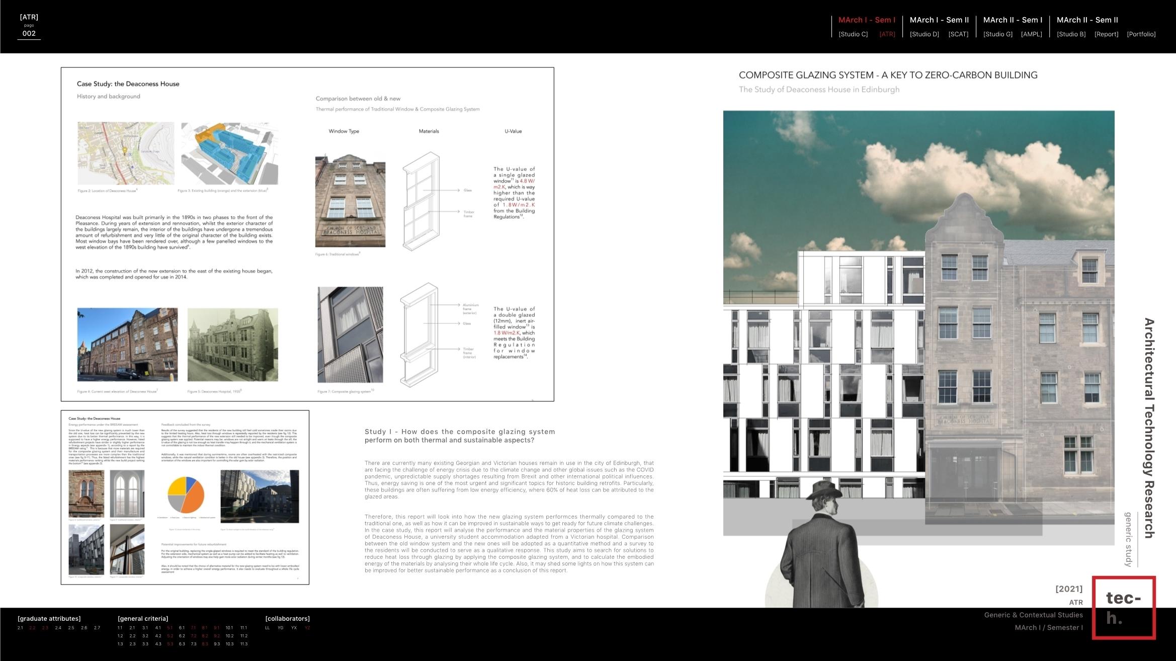Screen dimensions: 1176x661
Task: Select collaborator YZ highlighted in red
Action: click(307, 628)
